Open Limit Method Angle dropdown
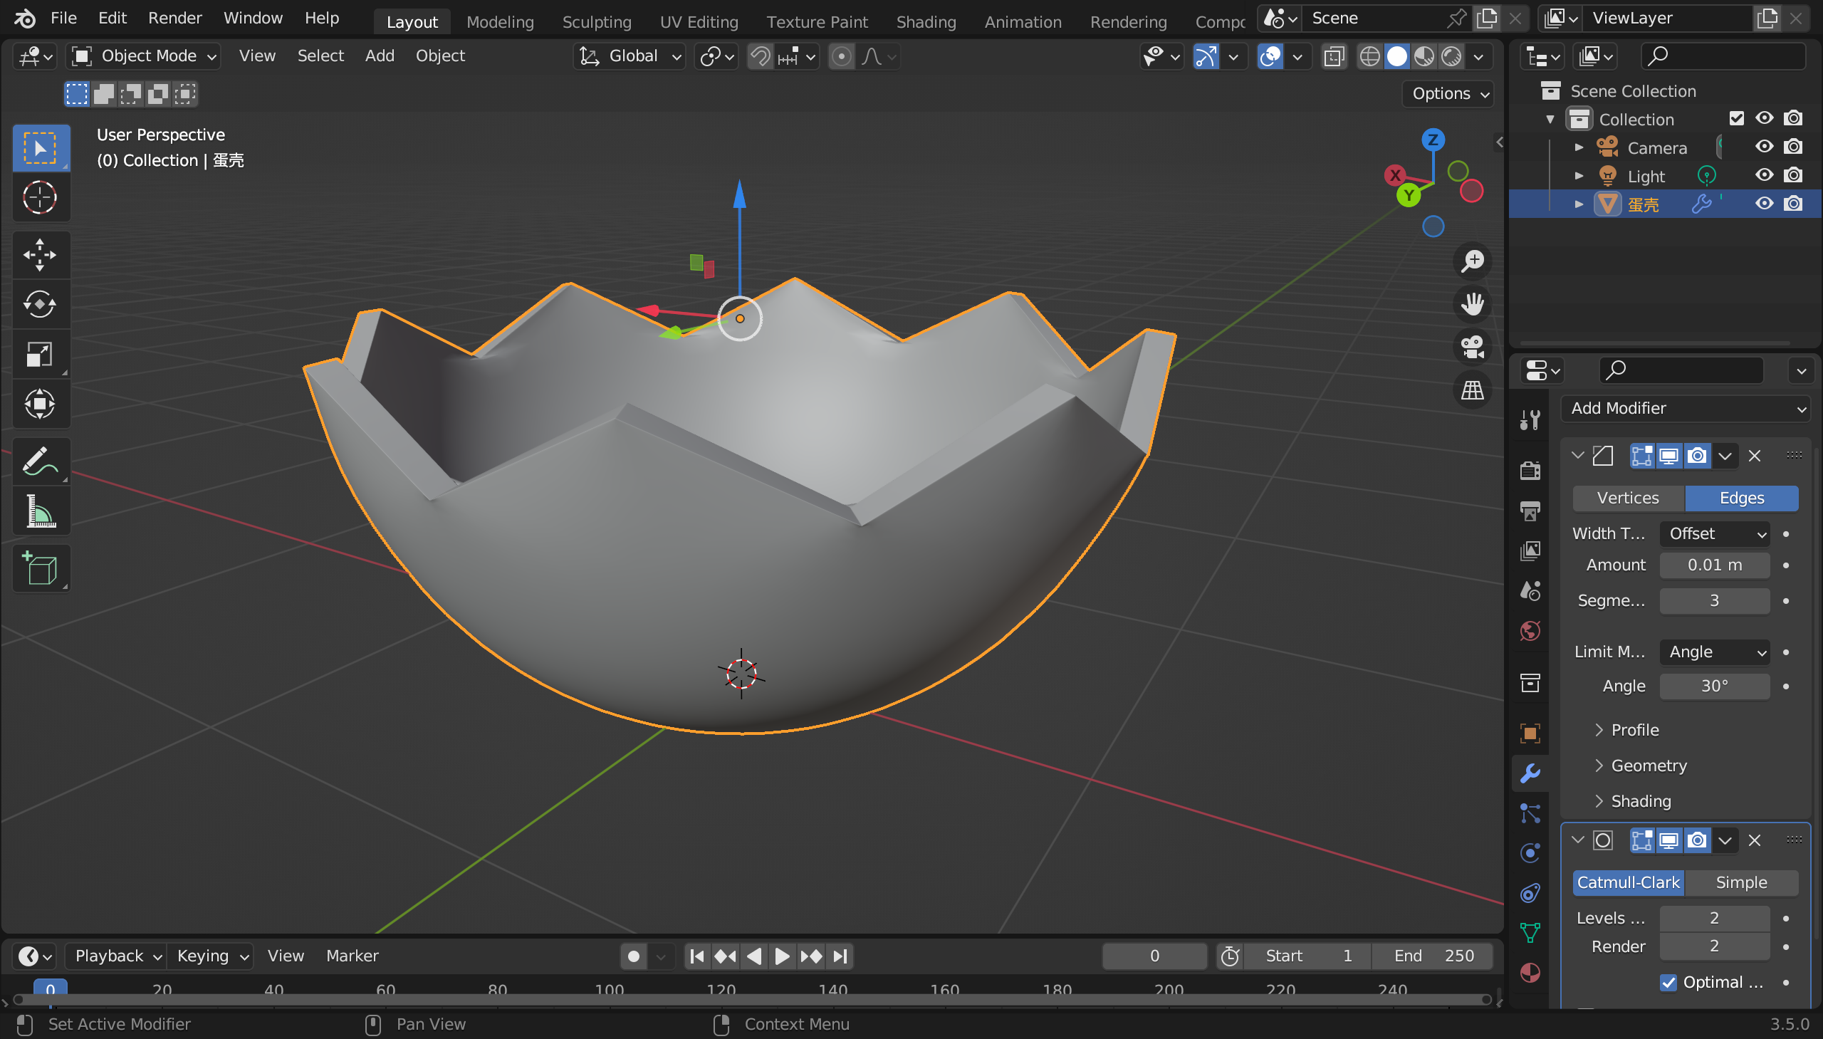The image size is (1823, 1039). tap(1715, 652)
